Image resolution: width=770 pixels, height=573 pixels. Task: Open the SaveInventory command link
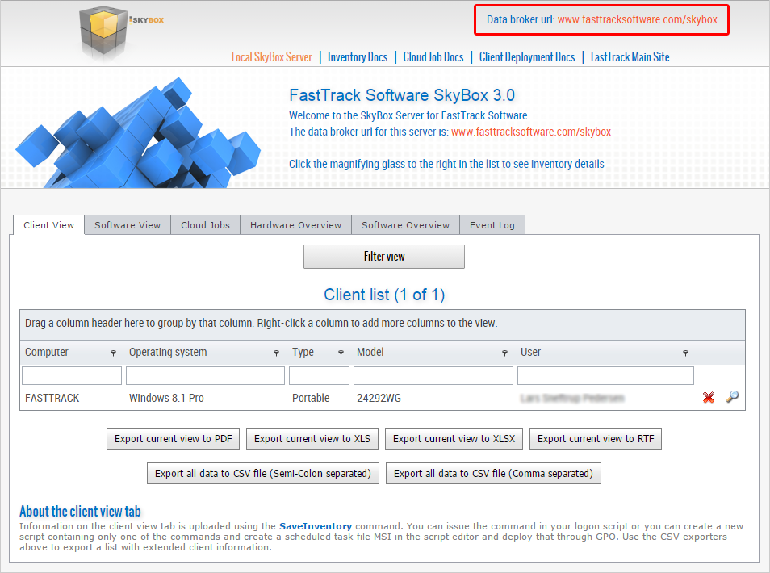click(316, 526)
